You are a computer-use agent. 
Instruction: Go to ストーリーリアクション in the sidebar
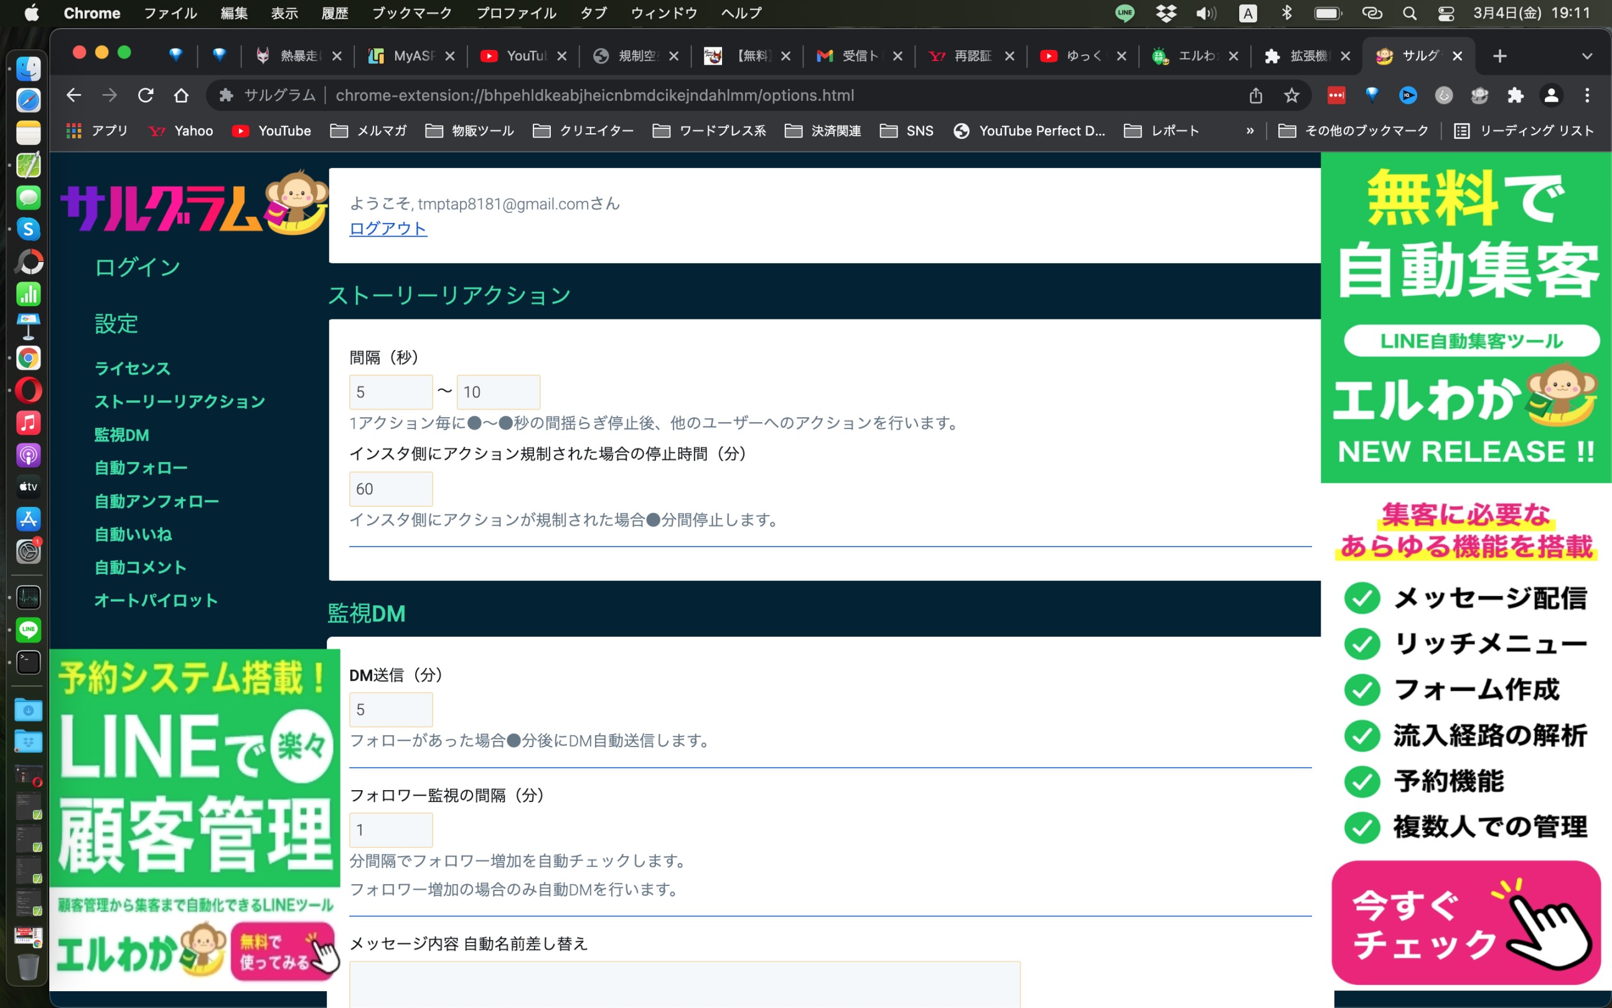[179, 402]
